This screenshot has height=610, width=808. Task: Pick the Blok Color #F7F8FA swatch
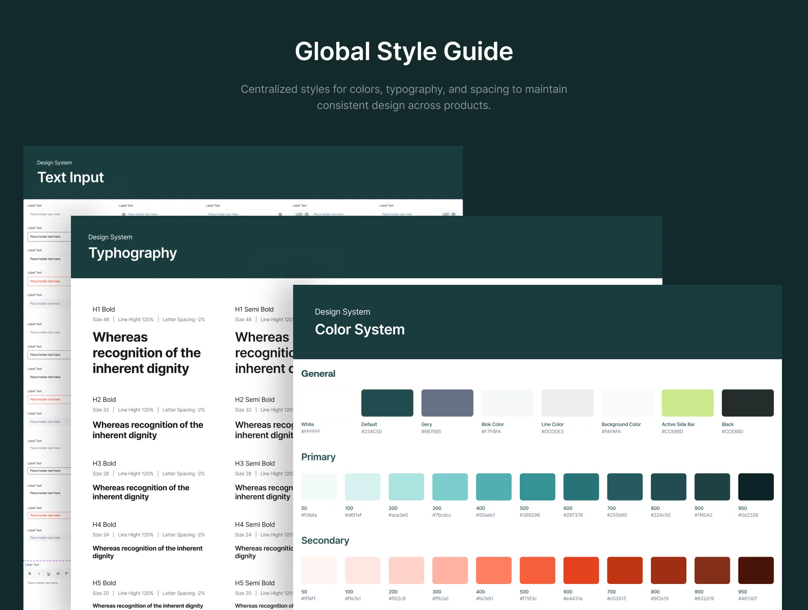[507, 403]
